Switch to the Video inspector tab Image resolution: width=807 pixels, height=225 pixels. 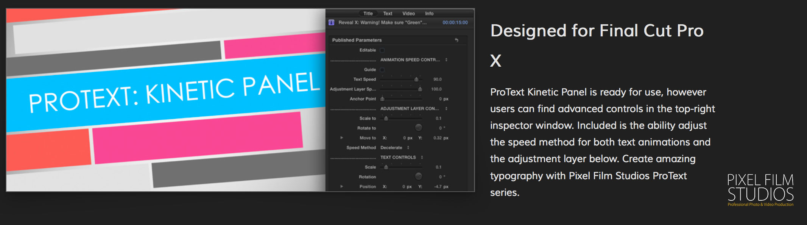coord(408,14)
